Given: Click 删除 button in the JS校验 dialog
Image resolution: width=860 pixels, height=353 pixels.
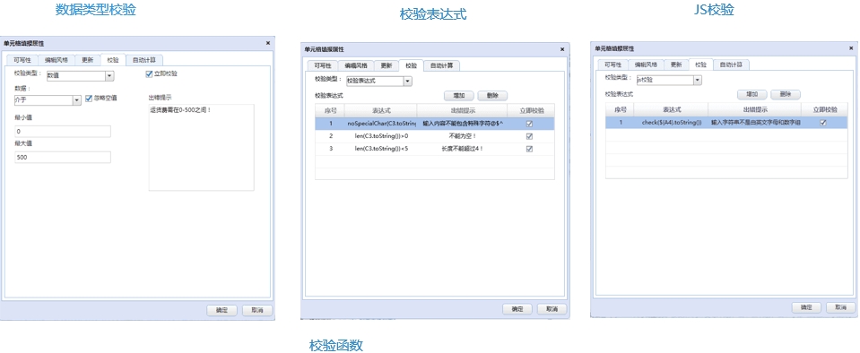Looking at the screenshot, I should tap(786, 94).
